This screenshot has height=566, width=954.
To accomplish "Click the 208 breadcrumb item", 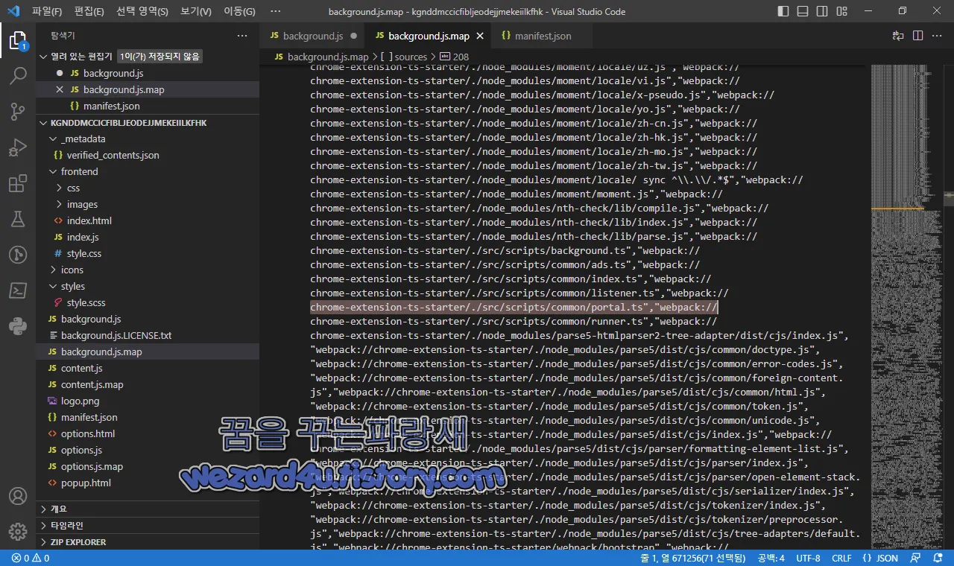I will click(x=454, y=57).
